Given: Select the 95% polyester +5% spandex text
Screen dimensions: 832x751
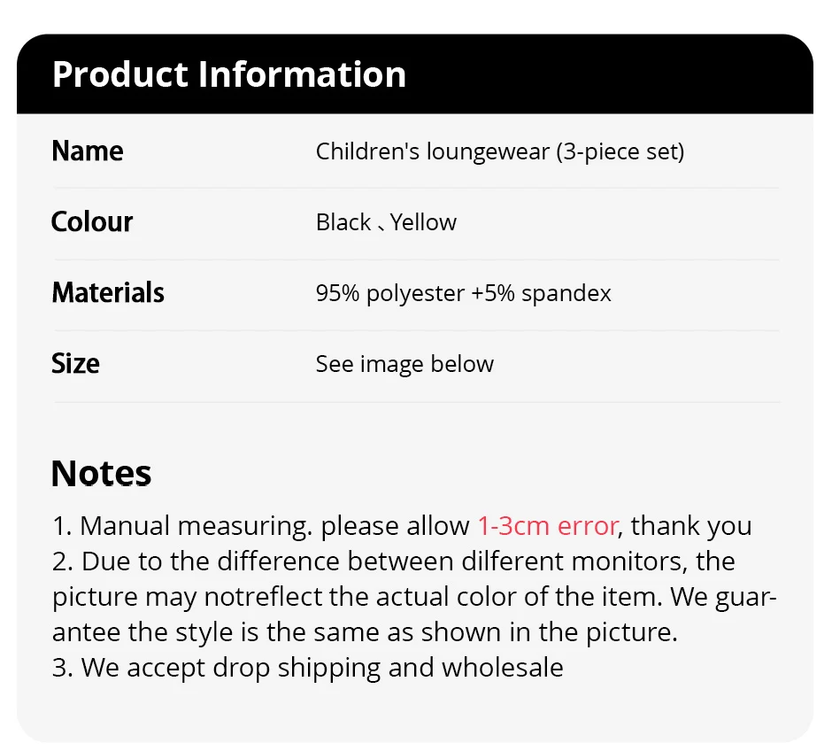Looking at the screenshot, I should point(463,293).
